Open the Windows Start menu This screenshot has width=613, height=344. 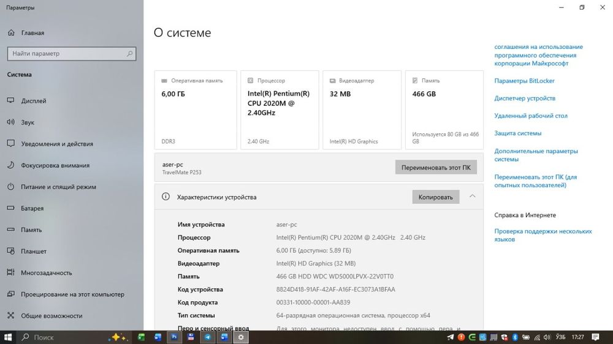coord(7,337)
